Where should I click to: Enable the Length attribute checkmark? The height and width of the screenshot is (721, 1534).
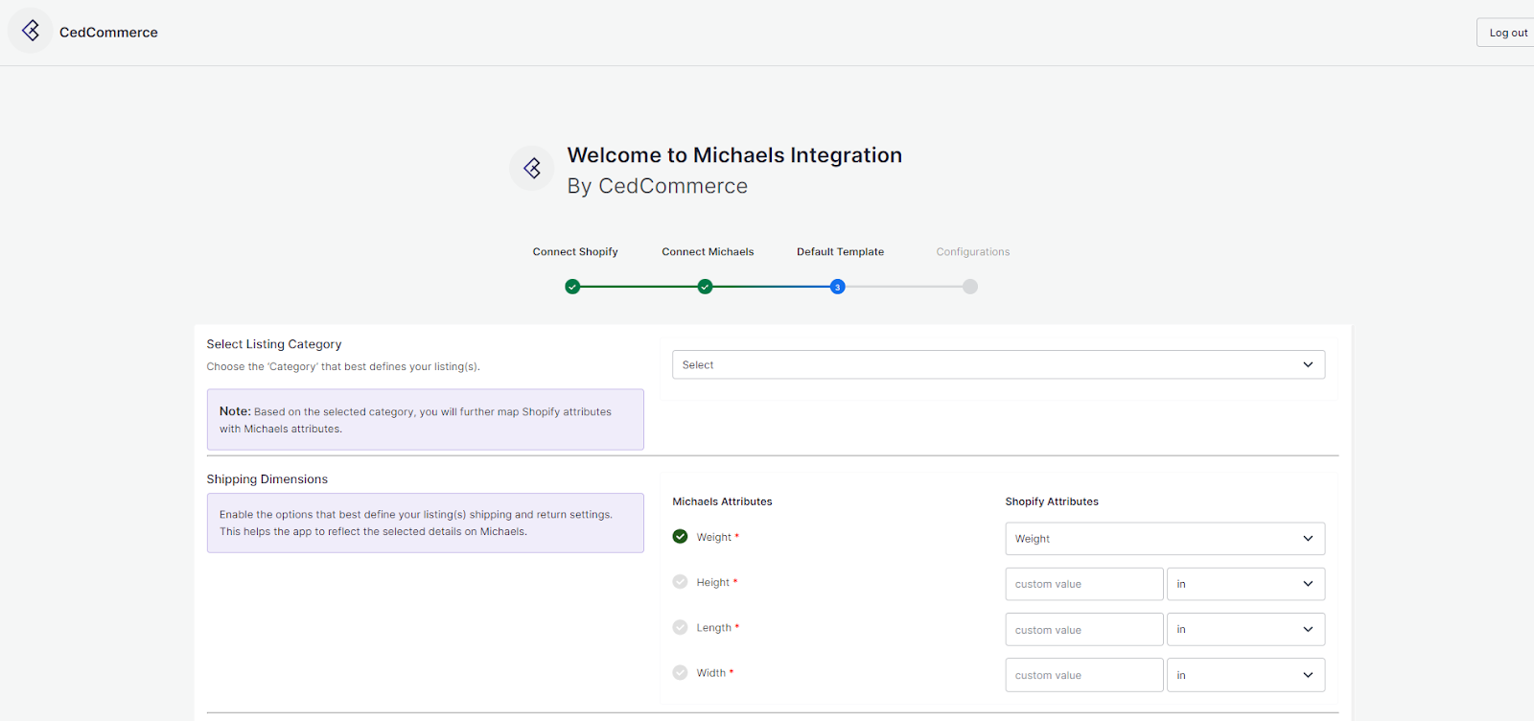click(680, 627)
